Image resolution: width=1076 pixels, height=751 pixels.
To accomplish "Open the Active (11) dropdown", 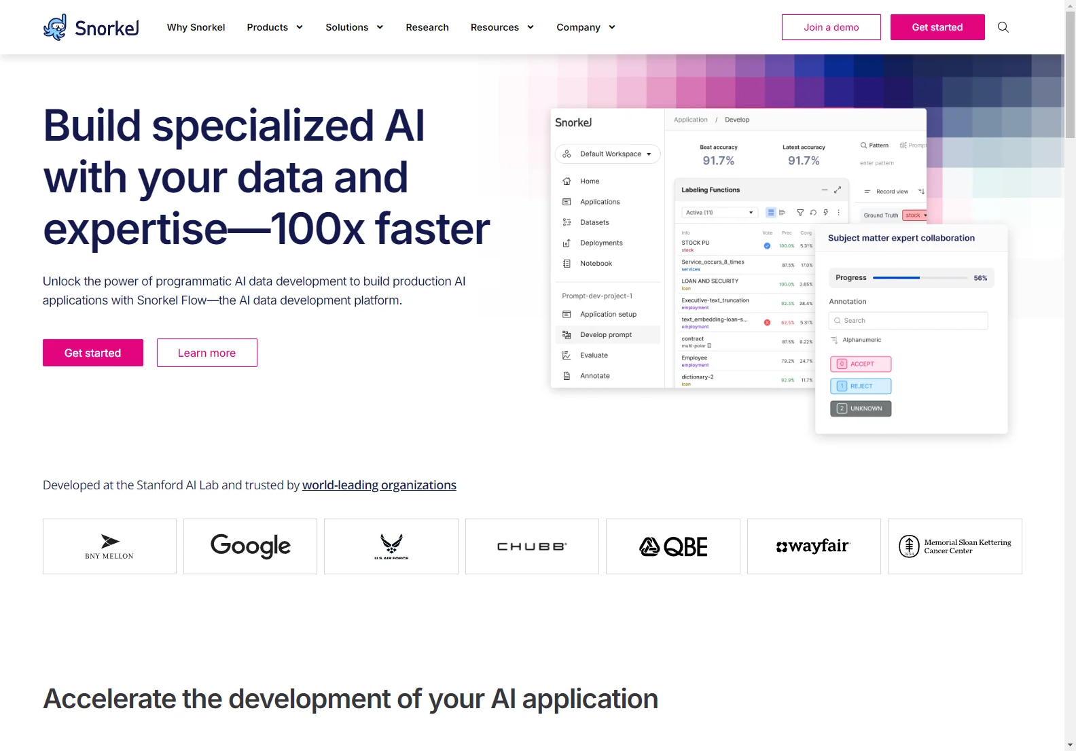I will pos(719,212).
